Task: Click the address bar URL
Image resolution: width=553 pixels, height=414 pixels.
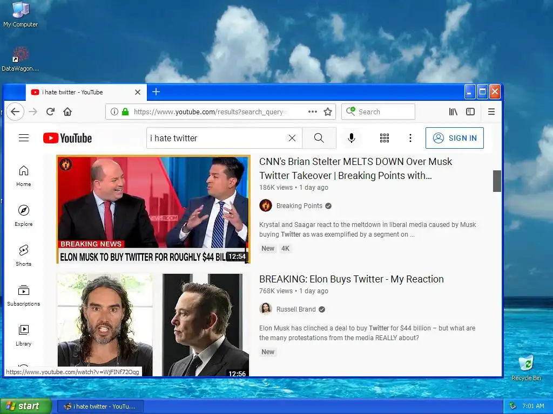Action: [x=211, y=112]
